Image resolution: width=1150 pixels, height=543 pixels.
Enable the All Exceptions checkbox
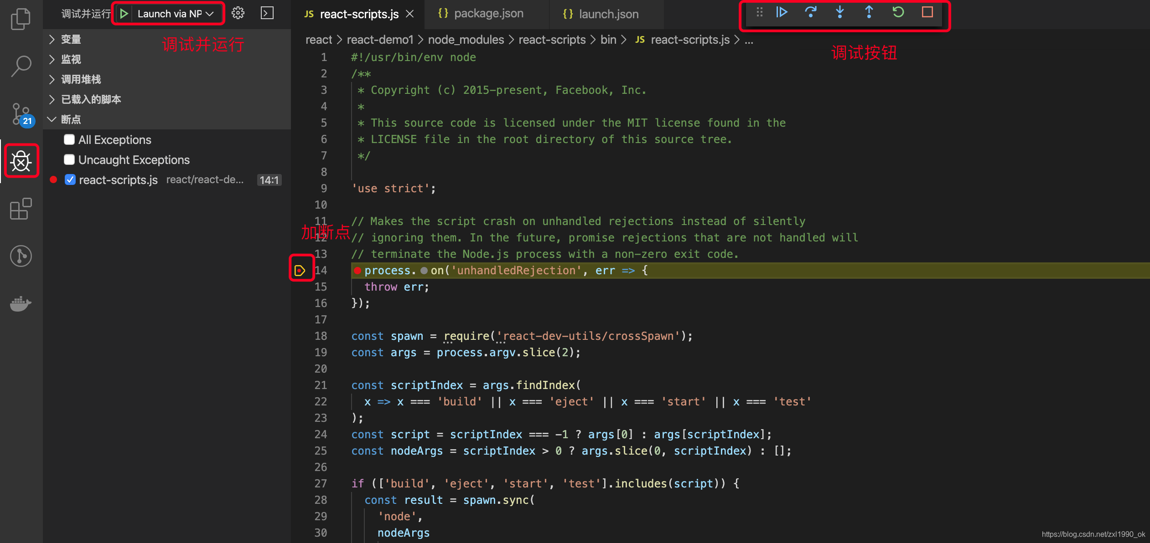click(69, 139)
